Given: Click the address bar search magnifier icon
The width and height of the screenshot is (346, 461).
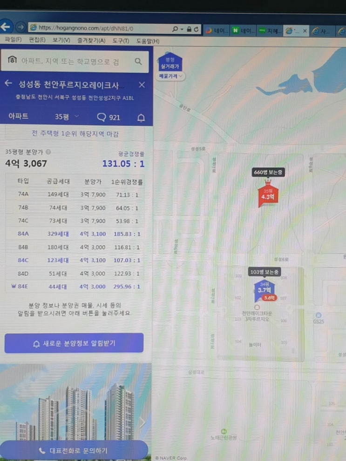Looking at the screenshot, I should [x=175, y=29].
